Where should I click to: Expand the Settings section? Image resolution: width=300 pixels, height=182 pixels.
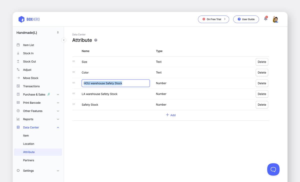28,171
